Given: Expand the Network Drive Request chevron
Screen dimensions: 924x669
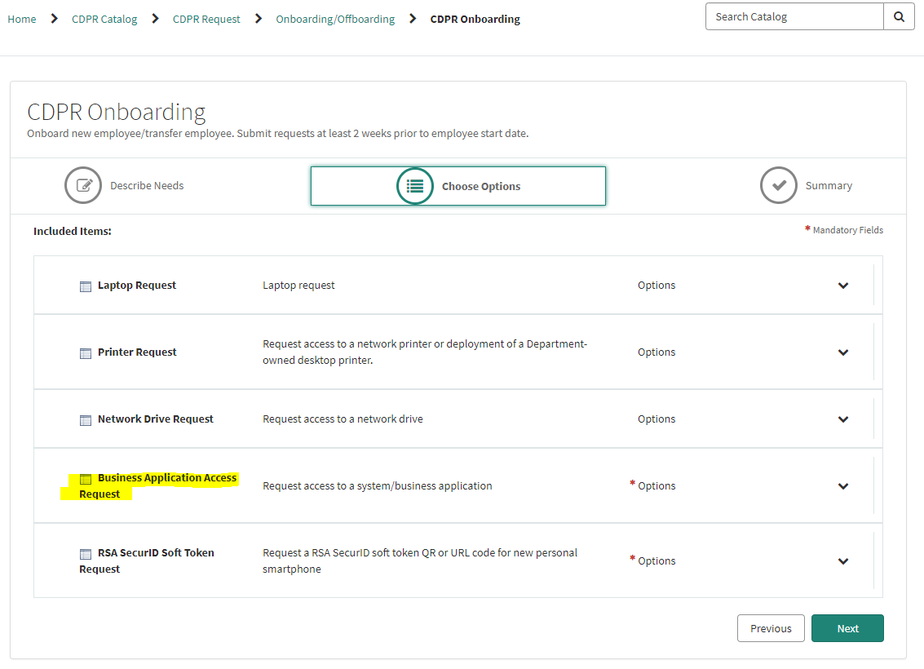Looking at the screenshot, I should (x=843, y=419).
